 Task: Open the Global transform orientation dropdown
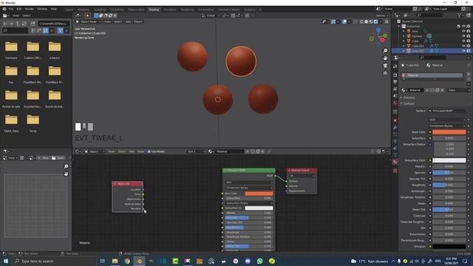coord(210,16)
